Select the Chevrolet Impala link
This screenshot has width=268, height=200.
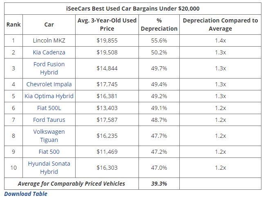(49, 84)
